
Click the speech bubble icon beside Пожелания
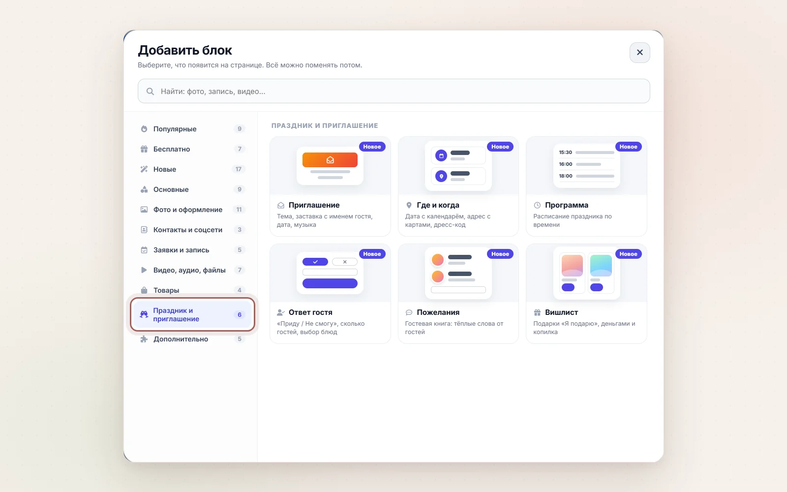point(409,312)
